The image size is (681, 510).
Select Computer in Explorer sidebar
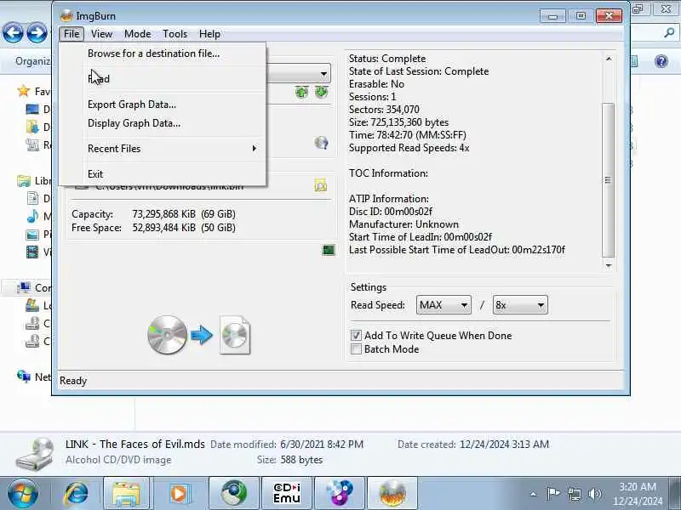(x=34, y=288)
